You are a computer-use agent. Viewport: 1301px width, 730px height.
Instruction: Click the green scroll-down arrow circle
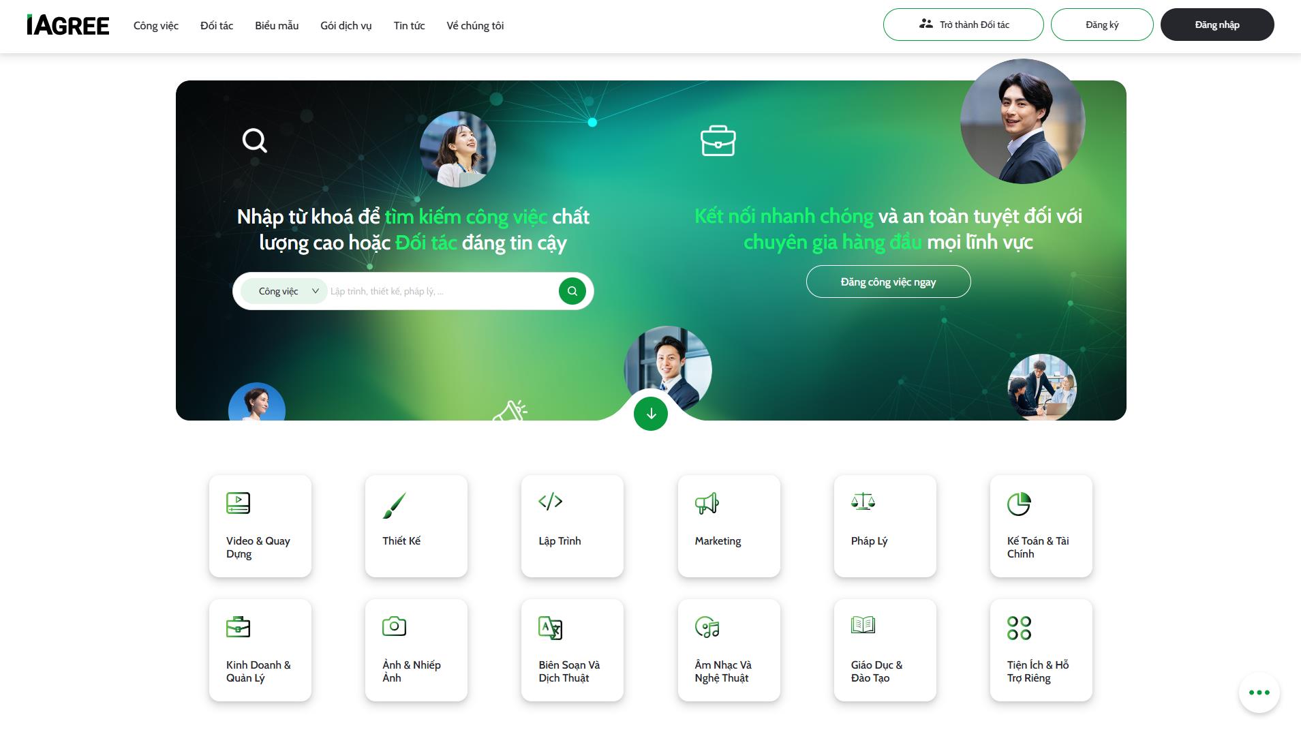click(650, 414)
